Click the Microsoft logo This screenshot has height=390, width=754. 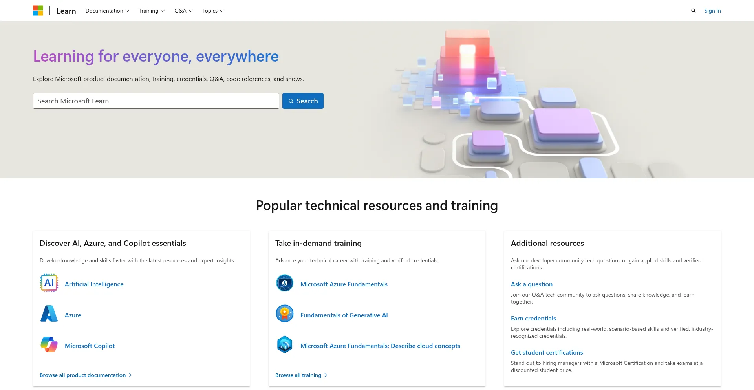38,11
